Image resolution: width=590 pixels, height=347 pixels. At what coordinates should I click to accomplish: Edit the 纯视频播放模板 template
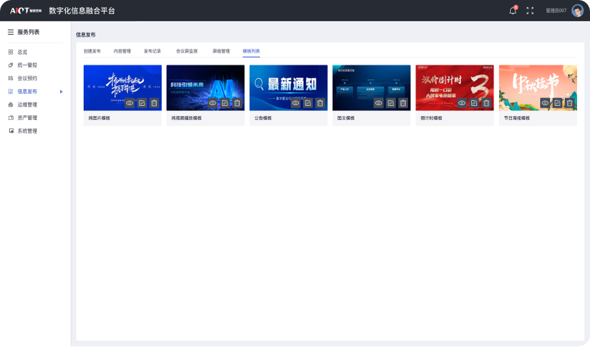[224, 103]
